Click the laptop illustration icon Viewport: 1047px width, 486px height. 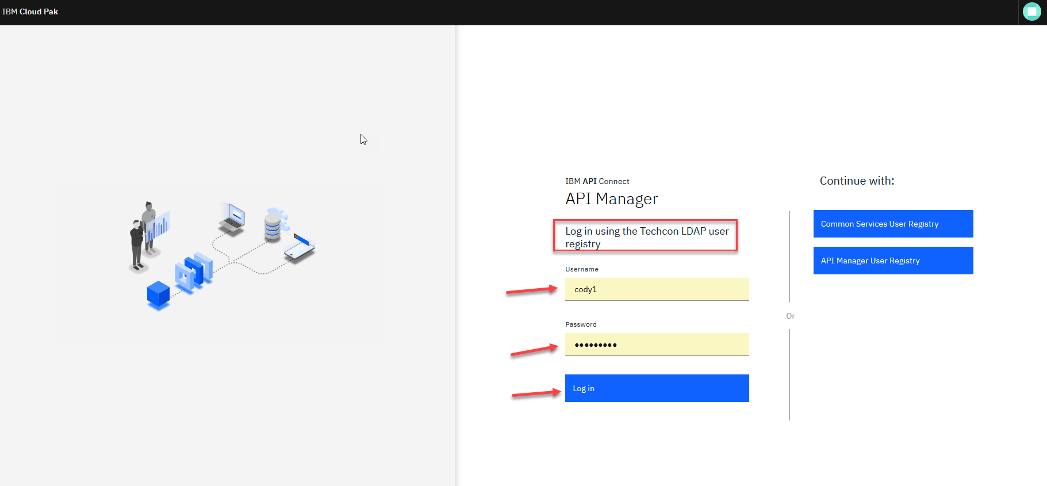point(232,219)
